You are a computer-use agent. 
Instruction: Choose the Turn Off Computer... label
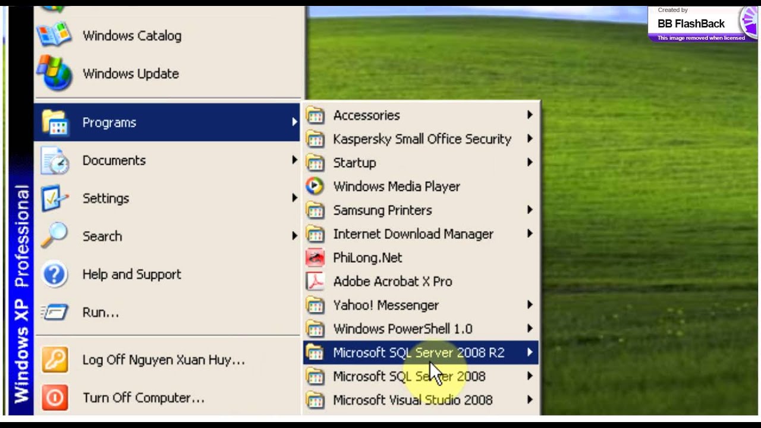tap(143, 398)
